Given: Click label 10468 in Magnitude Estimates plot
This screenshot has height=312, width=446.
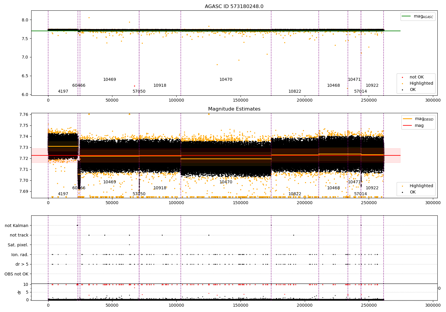Looking at the screenshot, I should 333,188.
